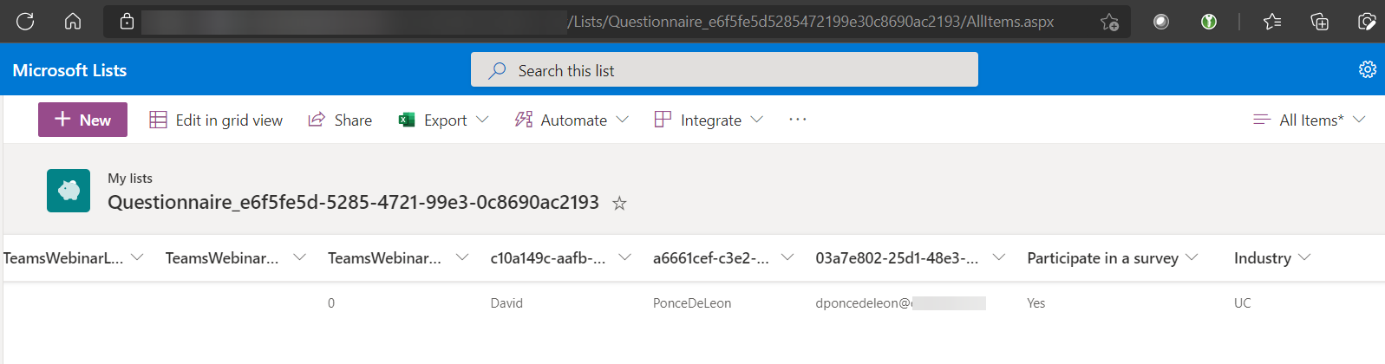This screenshot has height=364, width=1385.
Task: Create a new list item with New
Action: 83,120
